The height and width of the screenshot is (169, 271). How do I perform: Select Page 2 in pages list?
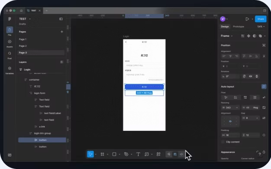coord(41,46)
